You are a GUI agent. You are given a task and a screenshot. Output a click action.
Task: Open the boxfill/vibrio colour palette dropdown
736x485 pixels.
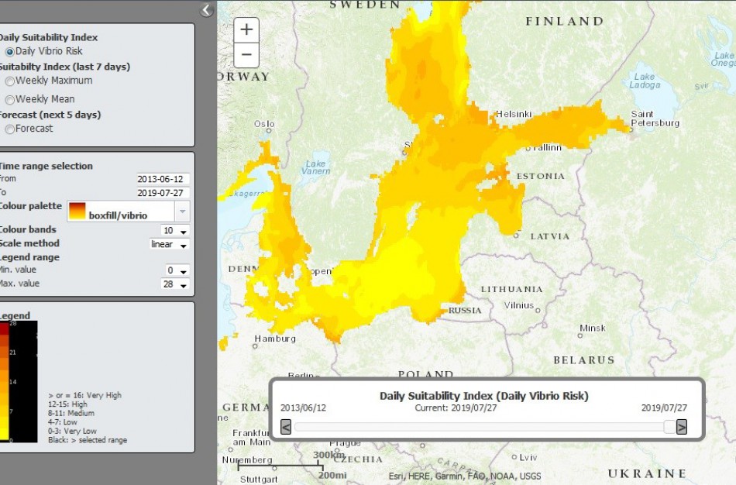tap(182, 212)
